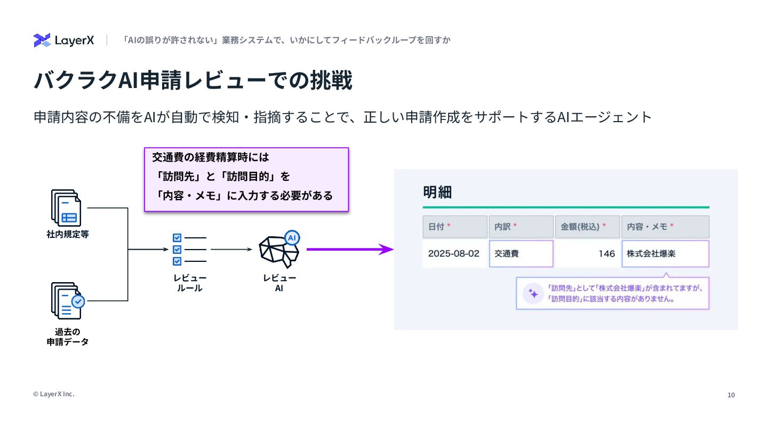Click the page number 10
768x432 pixels.
tap(731, 395)
